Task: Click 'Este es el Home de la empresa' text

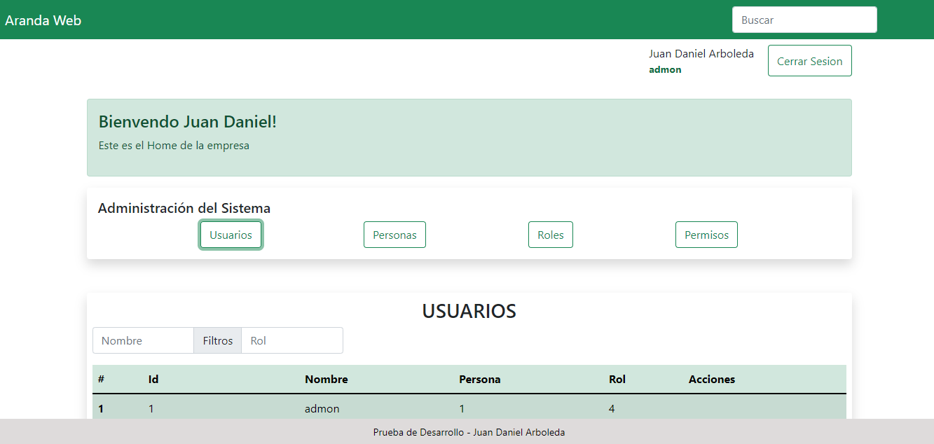Action: 174,146
